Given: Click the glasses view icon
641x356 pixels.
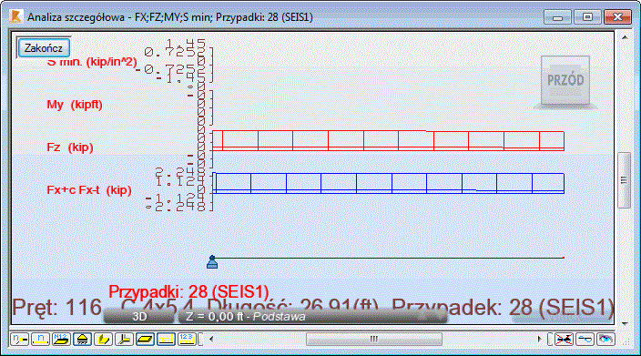Looking at the screenshot, I should tap(585, 340).
